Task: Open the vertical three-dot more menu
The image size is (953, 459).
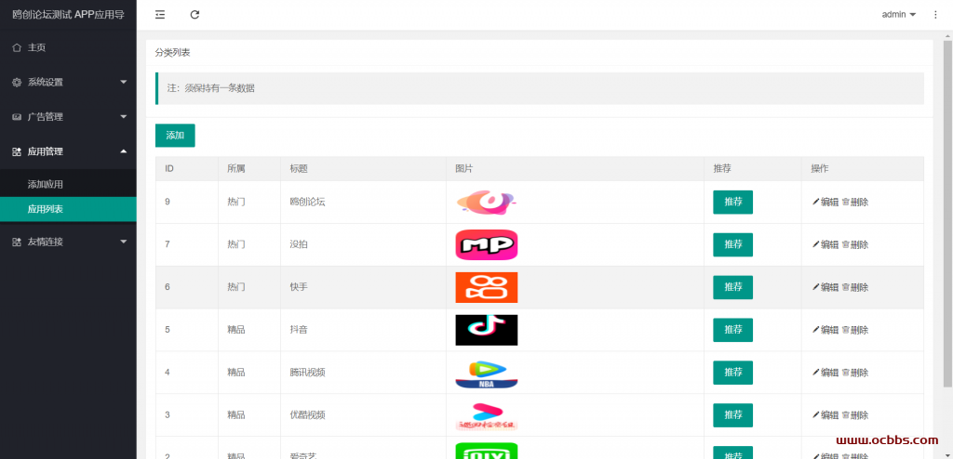Action: [x=935, y=15]
